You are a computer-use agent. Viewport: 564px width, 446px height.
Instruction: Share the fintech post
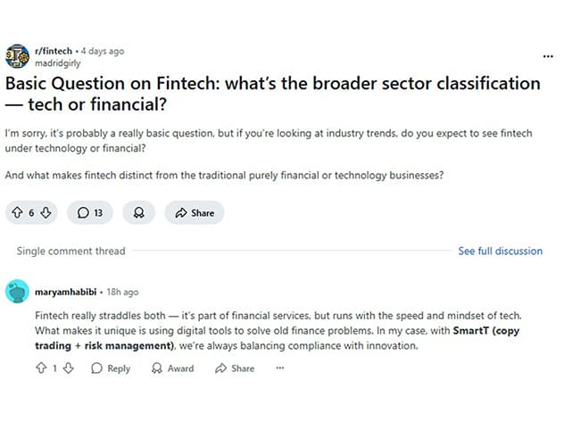coord(195,212)
